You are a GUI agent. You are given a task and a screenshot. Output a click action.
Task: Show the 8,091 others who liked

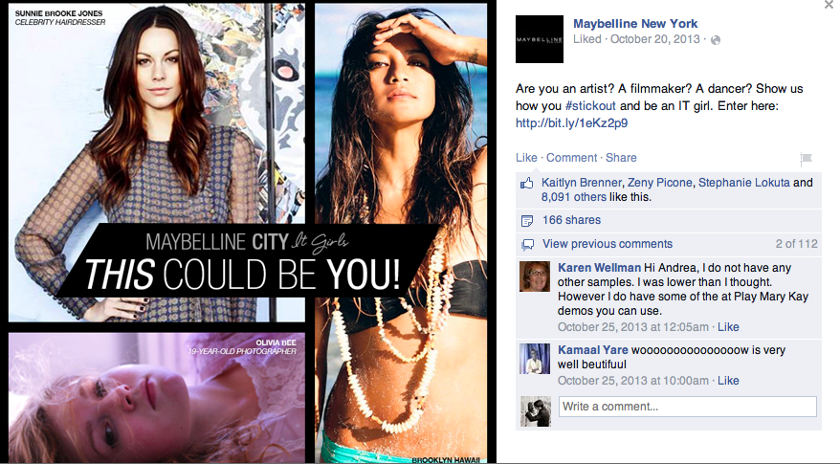[x=574, y=197]
